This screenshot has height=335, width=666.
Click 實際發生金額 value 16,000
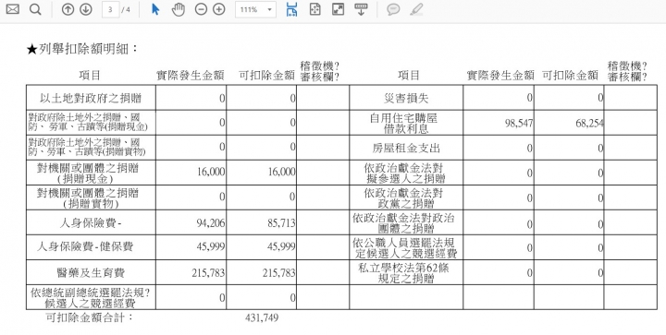(211, 172)
